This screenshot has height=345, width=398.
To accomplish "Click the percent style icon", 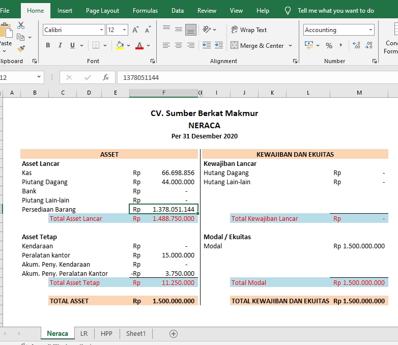I will coord(329,46).
